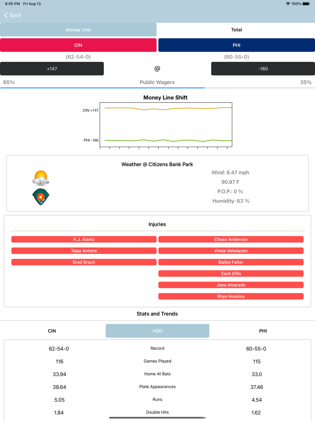Tap the Humidity: 63 % value
Image resolution: width=315 pixels, height=421 pixels.
(x=231, y=201)
